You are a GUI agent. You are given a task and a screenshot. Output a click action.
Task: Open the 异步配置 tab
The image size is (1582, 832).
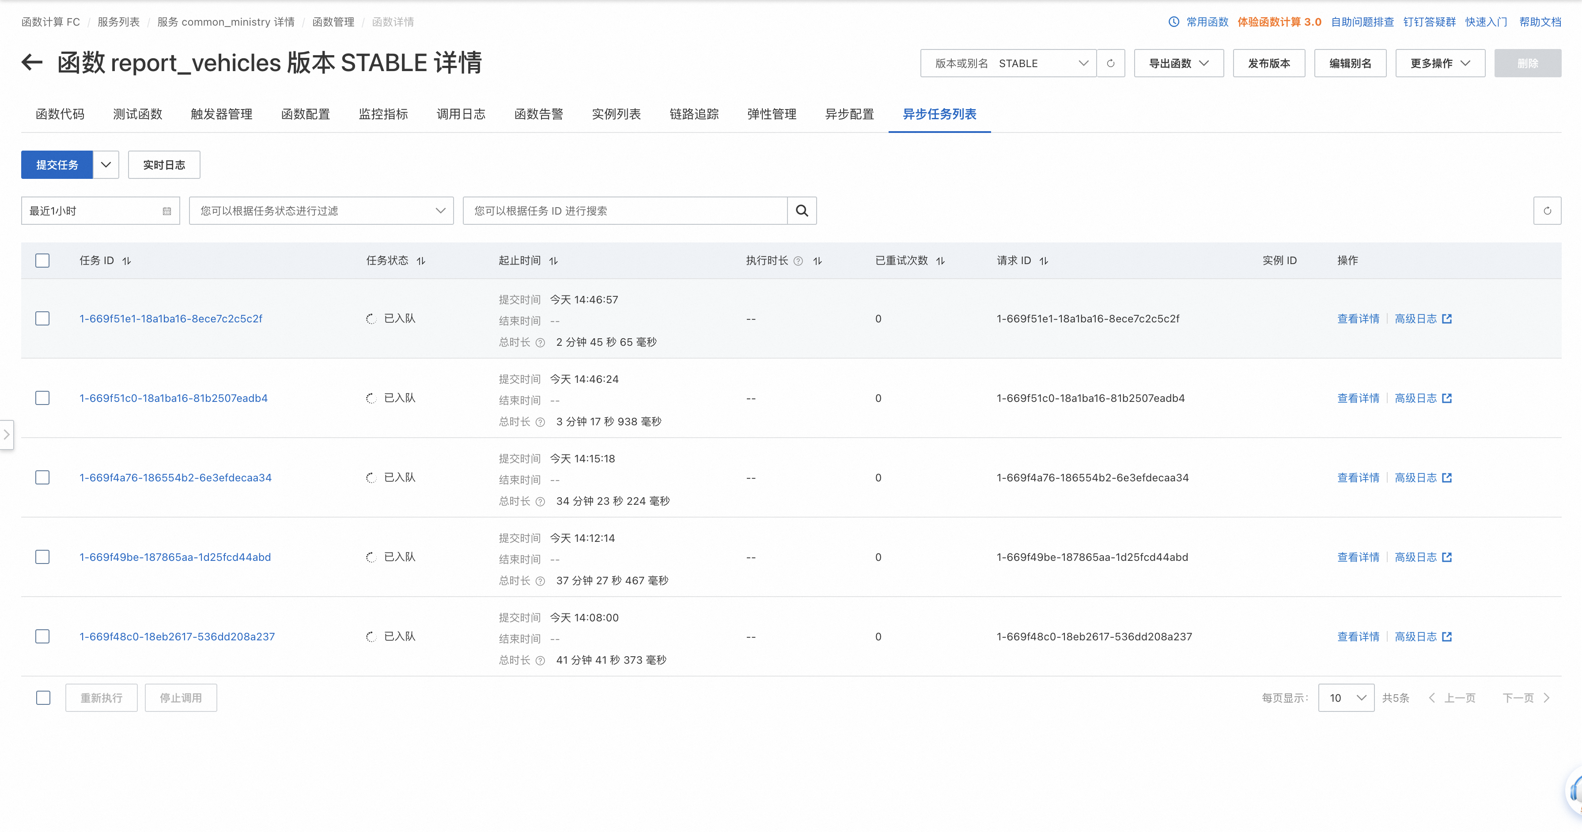click(849, 114)
